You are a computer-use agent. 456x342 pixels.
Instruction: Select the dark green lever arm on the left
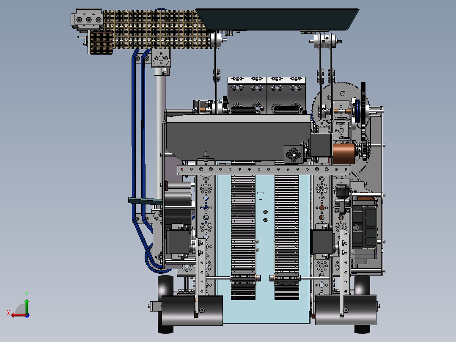145,201
